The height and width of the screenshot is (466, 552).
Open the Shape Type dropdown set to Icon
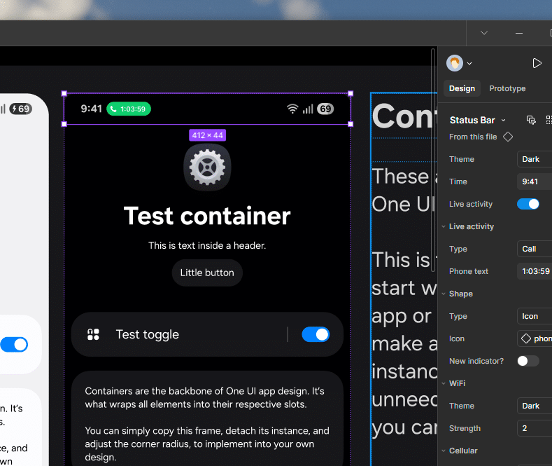535,316
